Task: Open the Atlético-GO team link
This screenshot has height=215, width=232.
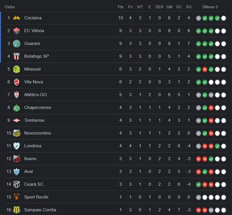Action: [x=35, y=95]
